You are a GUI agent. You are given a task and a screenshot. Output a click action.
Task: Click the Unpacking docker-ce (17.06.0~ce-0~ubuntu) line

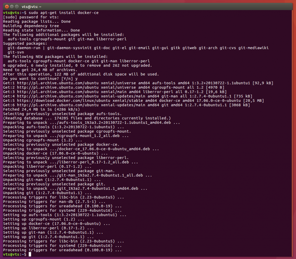click(x=52, y=153)
